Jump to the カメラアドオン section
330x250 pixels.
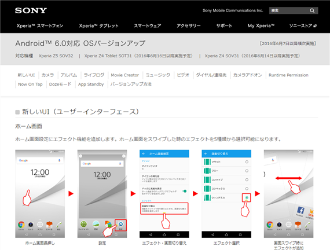tap(248, 75)
